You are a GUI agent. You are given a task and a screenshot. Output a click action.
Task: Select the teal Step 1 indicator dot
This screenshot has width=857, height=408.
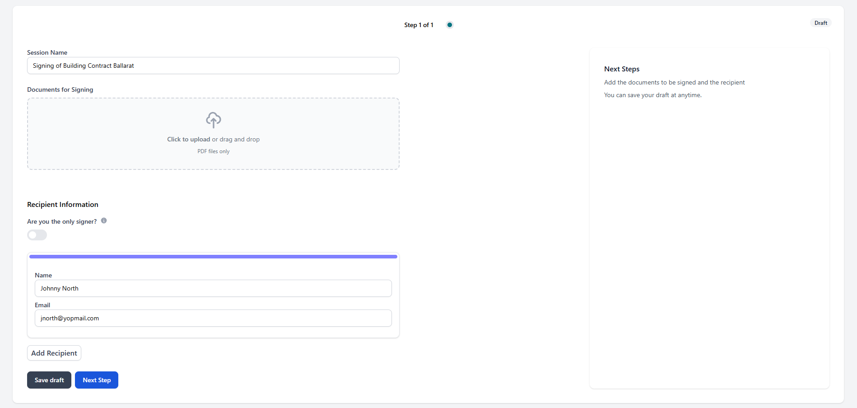[449, 25]
